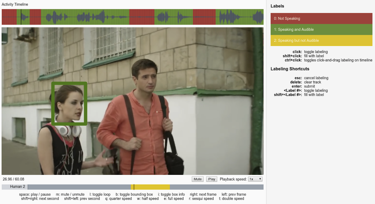Play the video
The image size is (375, 204).
pos(212,179)
